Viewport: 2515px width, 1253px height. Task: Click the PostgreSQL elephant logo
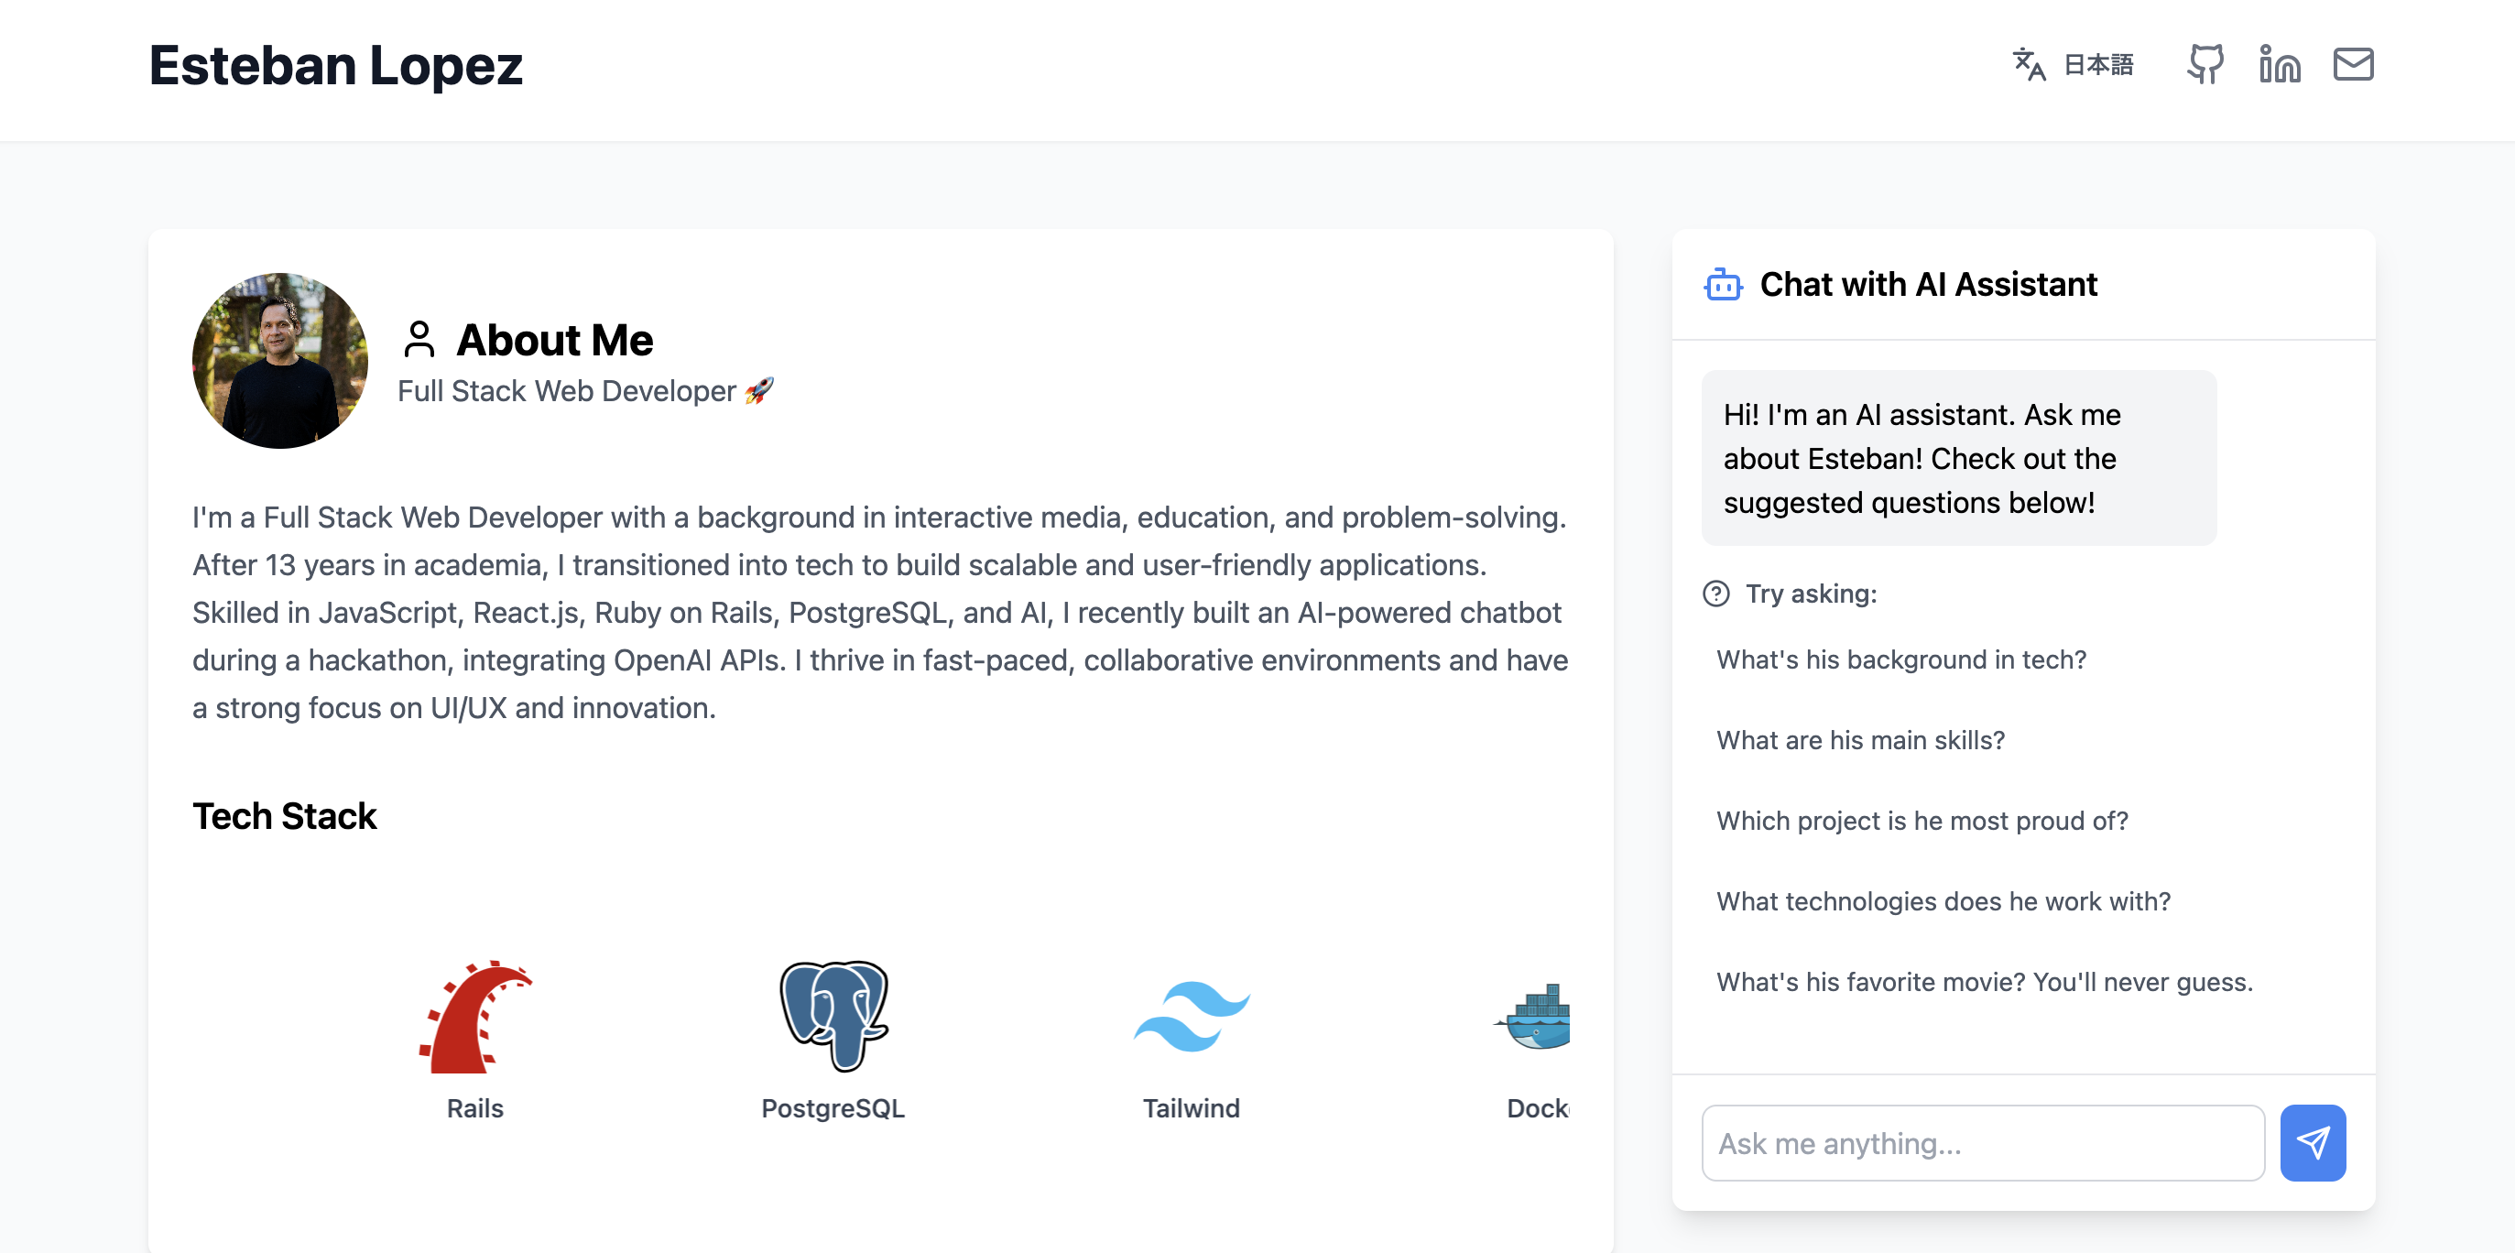833,1017
